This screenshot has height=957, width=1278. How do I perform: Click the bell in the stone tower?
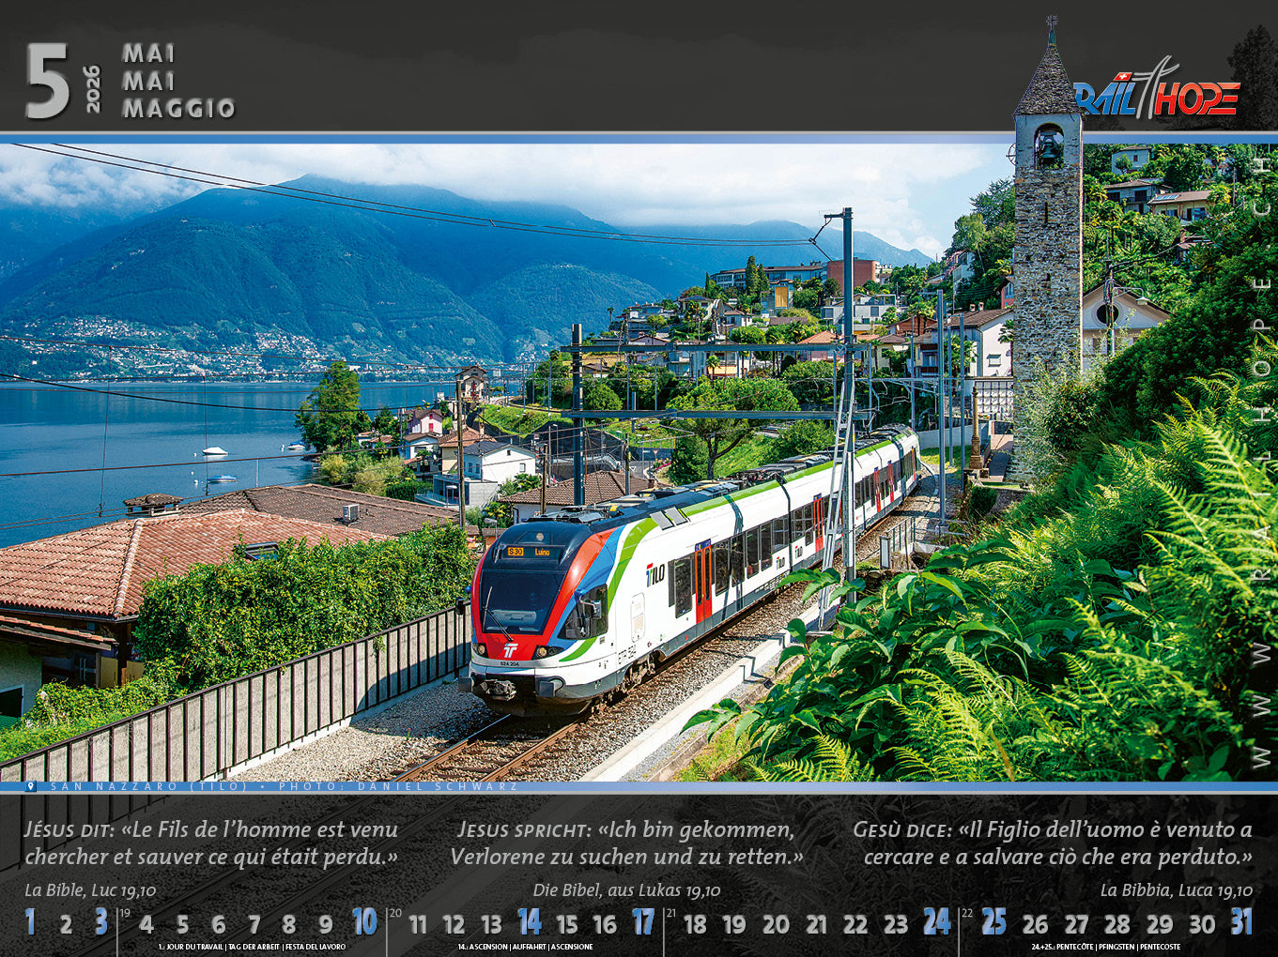1048,147
